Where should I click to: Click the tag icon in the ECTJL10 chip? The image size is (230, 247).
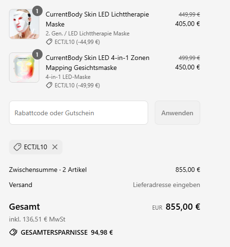(x=18, y=147)
